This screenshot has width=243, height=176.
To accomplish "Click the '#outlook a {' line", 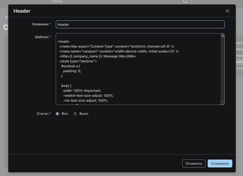I will click(x=71, y=66).
